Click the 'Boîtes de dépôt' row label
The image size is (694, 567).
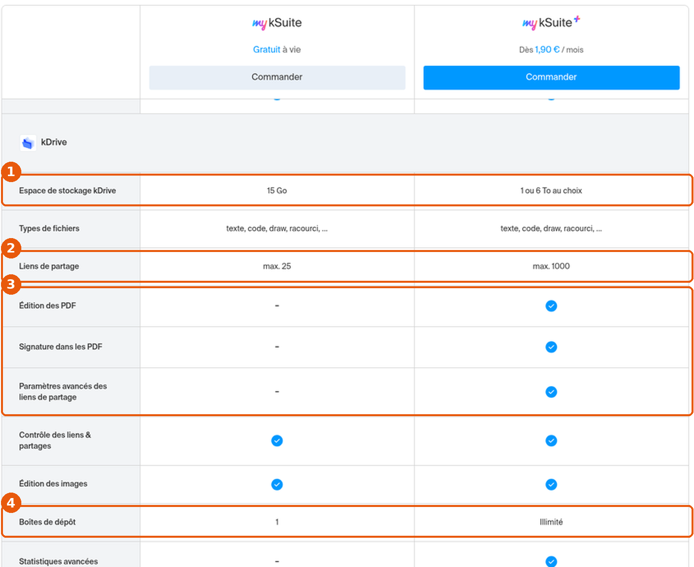coord(48,522)
